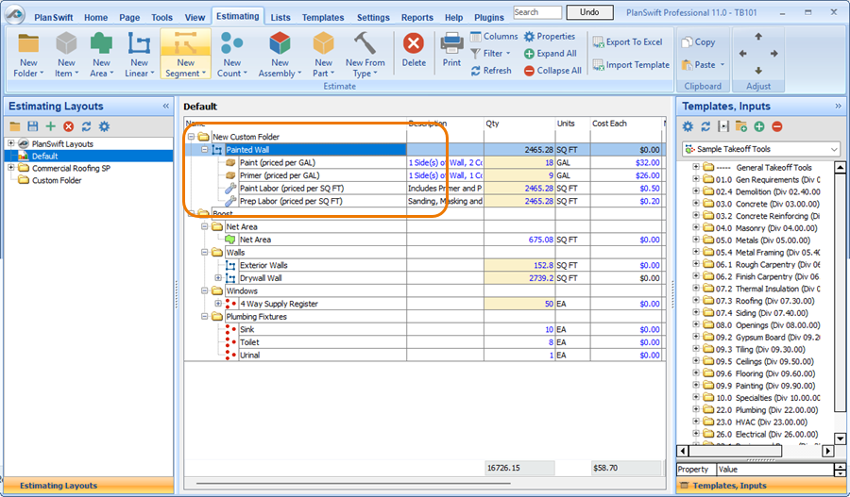Collapse the Estimating Layouts panel

(x=166, y=107)
